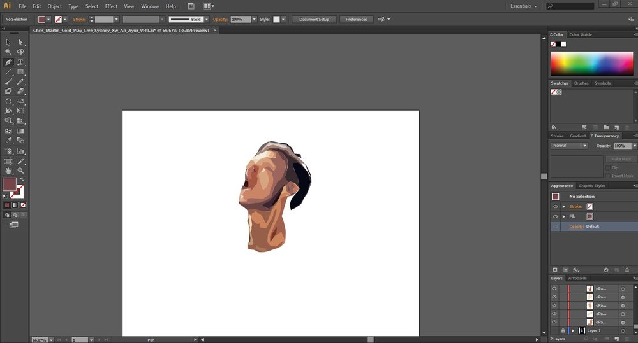Hide the topmost path layer
This screenshot has width=638, height=343.
pos(554,289)
